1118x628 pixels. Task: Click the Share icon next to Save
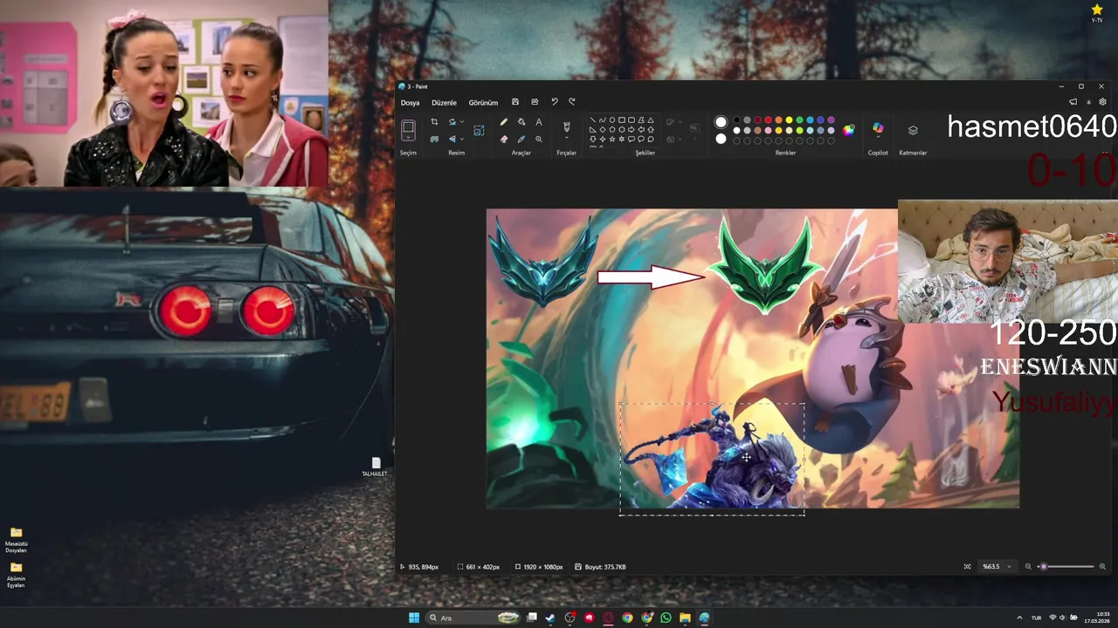[x=535, y=102]
